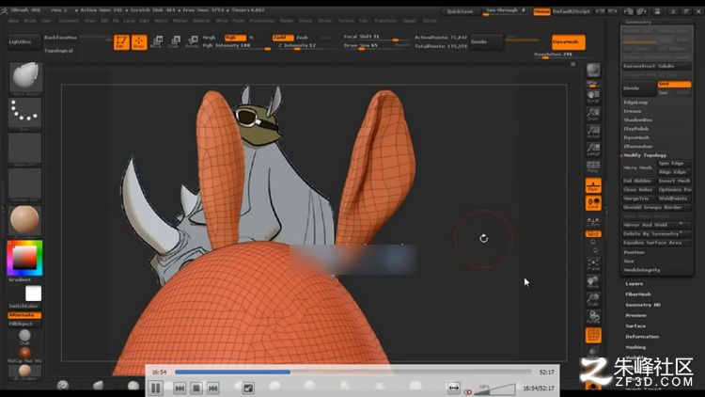Open the alpha slot thumbnail
Screen dimensions: 705x397
[25, 149]
